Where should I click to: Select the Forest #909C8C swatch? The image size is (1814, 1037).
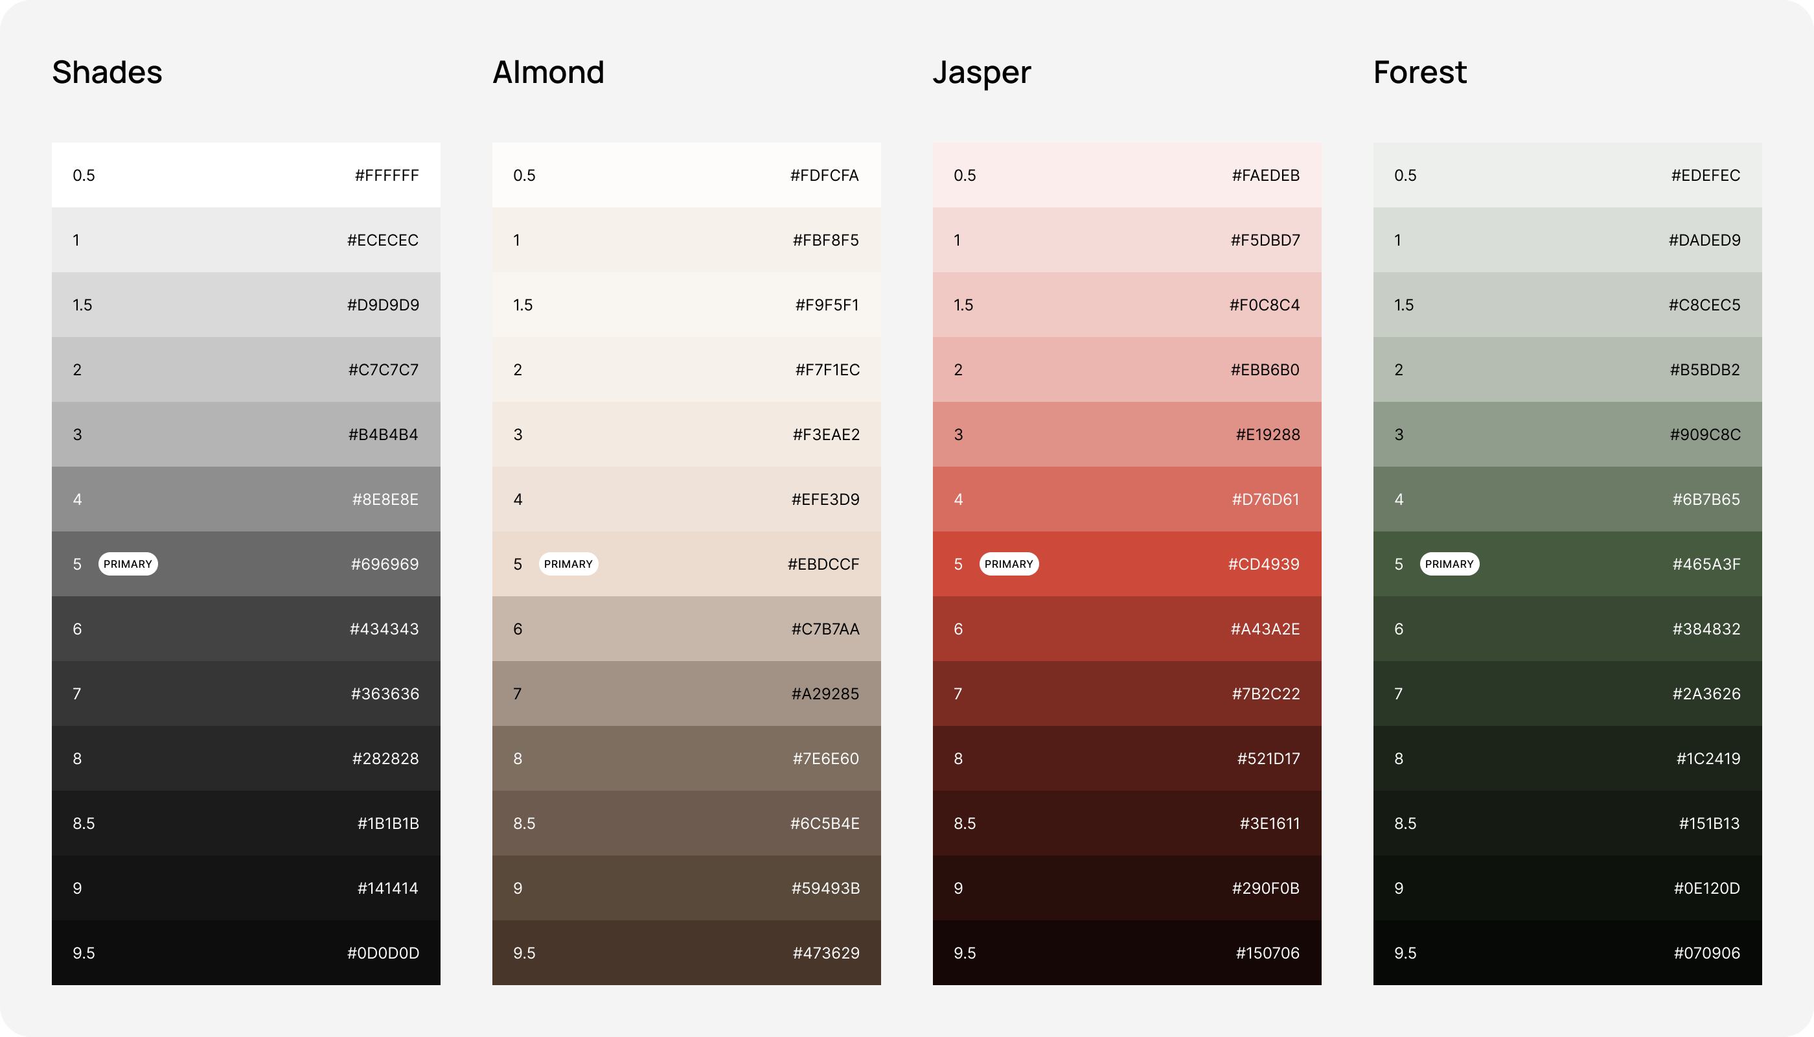1568,434
